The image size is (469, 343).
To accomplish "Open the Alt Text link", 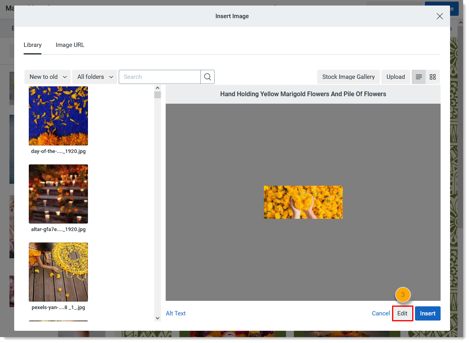I will click(176, 313).
